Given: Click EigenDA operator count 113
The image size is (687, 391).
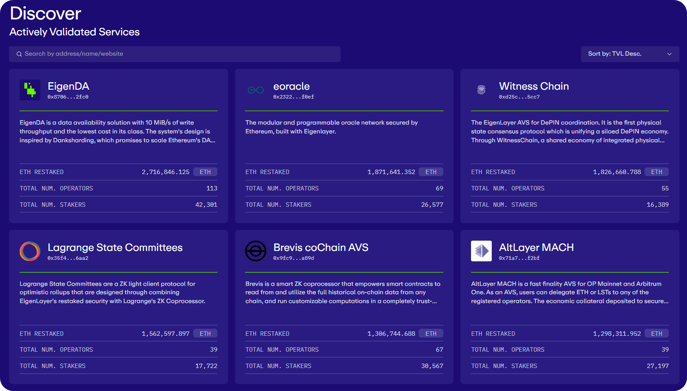Looking at the screenshot, I should (212, 188).
